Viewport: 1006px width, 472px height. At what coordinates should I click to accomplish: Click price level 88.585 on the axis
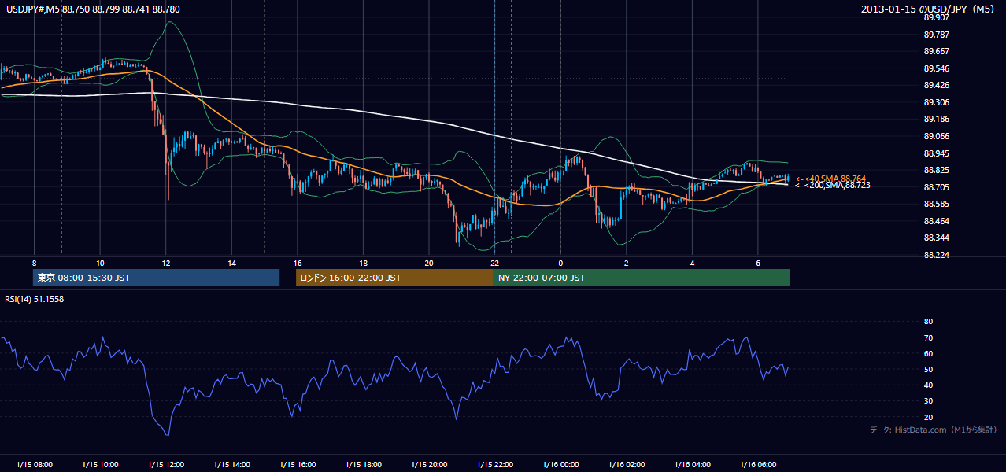pos(935,204)
